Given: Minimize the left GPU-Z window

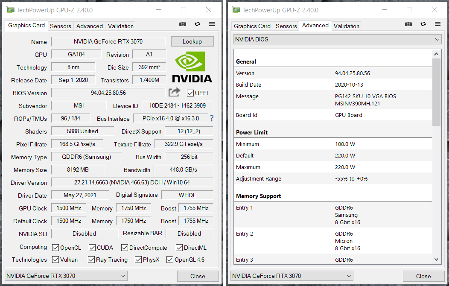Looking at the screenshot, I should tap(159, 10).
